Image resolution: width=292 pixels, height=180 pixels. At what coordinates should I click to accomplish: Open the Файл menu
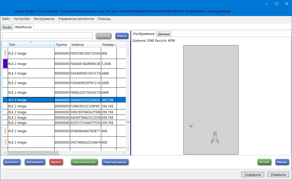[x=6, y=19]
